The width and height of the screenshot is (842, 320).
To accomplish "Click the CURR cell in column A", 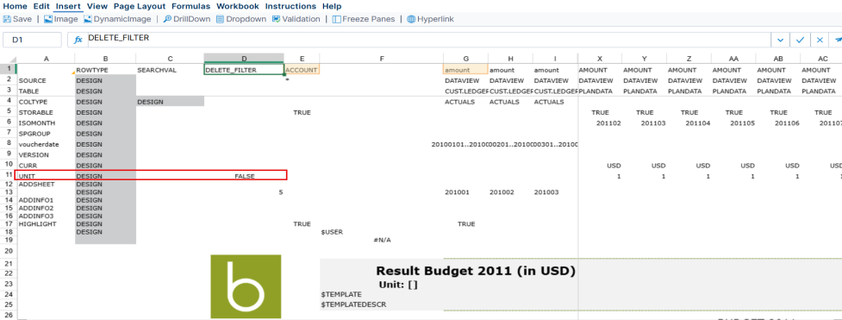I will [x=47, y=165].
